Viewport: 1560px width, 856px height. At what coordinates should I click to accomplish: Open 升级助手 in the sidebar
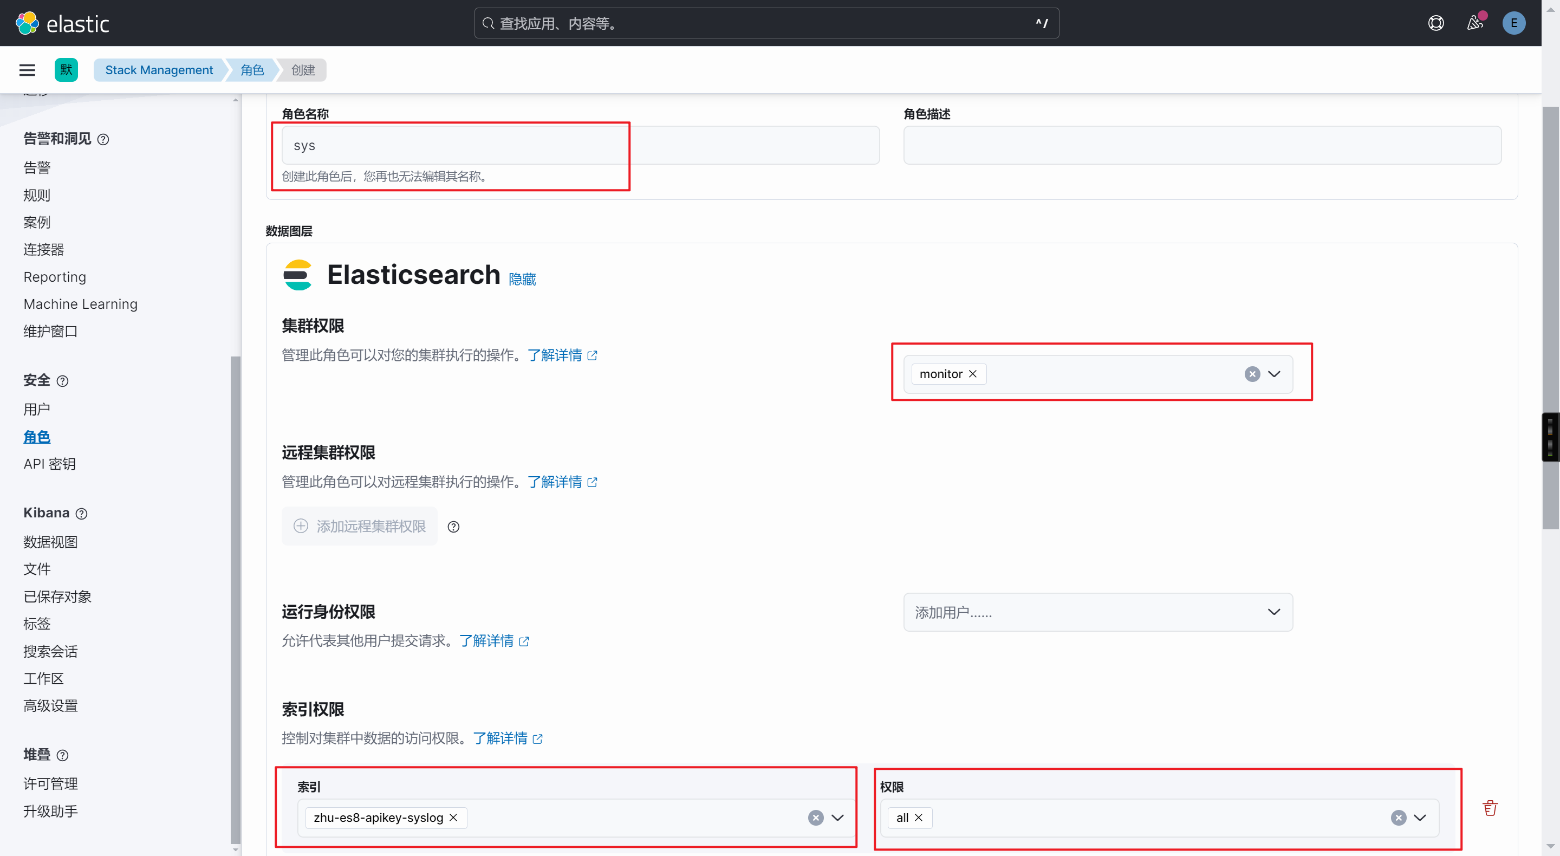tap(50, 812)
